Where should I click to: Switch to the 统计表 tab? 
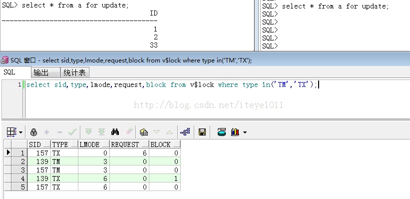(75, 72)
